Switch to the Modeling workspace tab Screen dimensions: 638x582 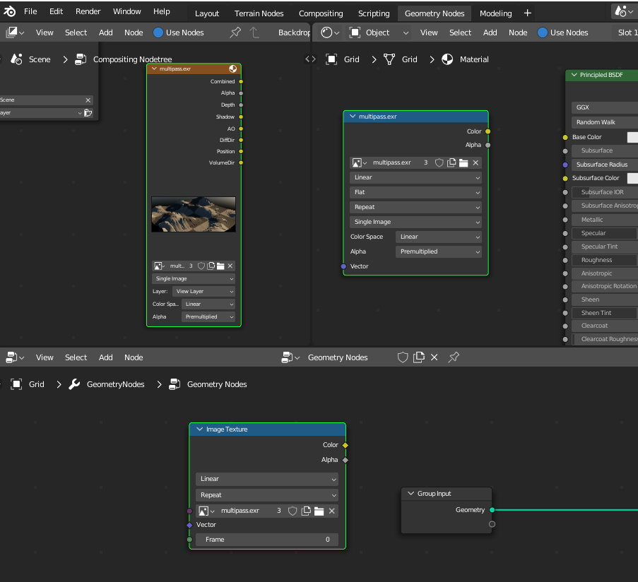495,13
